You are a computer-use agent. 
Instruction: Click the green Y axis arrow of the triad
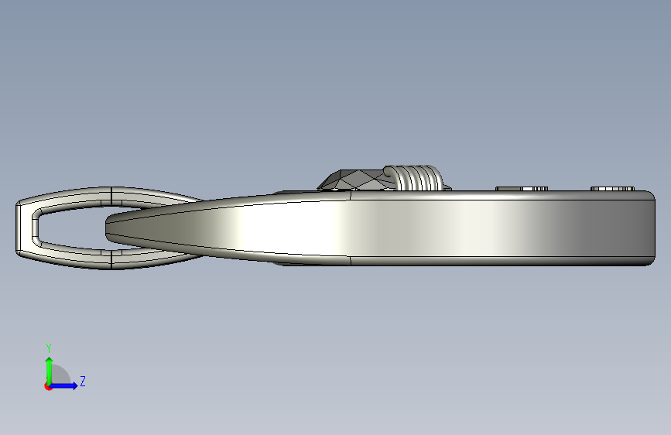point(50,371)
